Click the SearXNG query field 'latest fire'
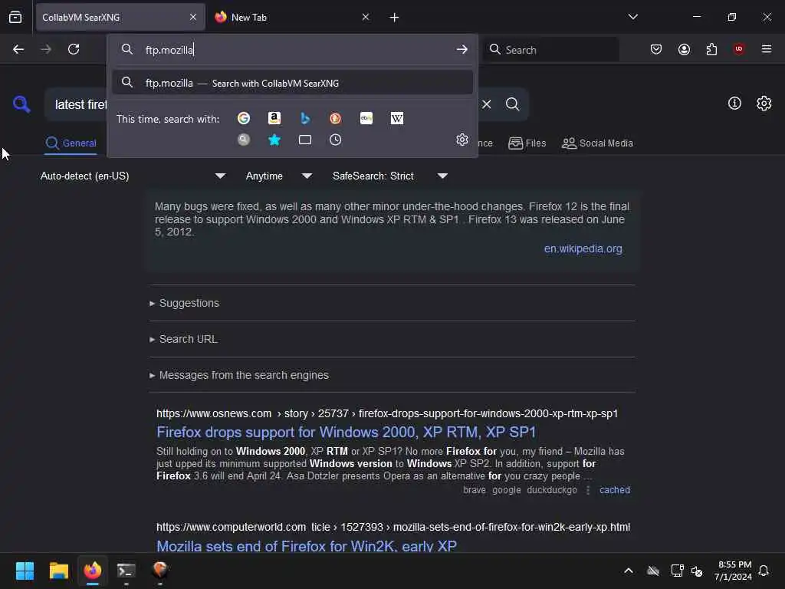Image resolution: width=785 pixels, height=589 pixels. pos(80,104)
